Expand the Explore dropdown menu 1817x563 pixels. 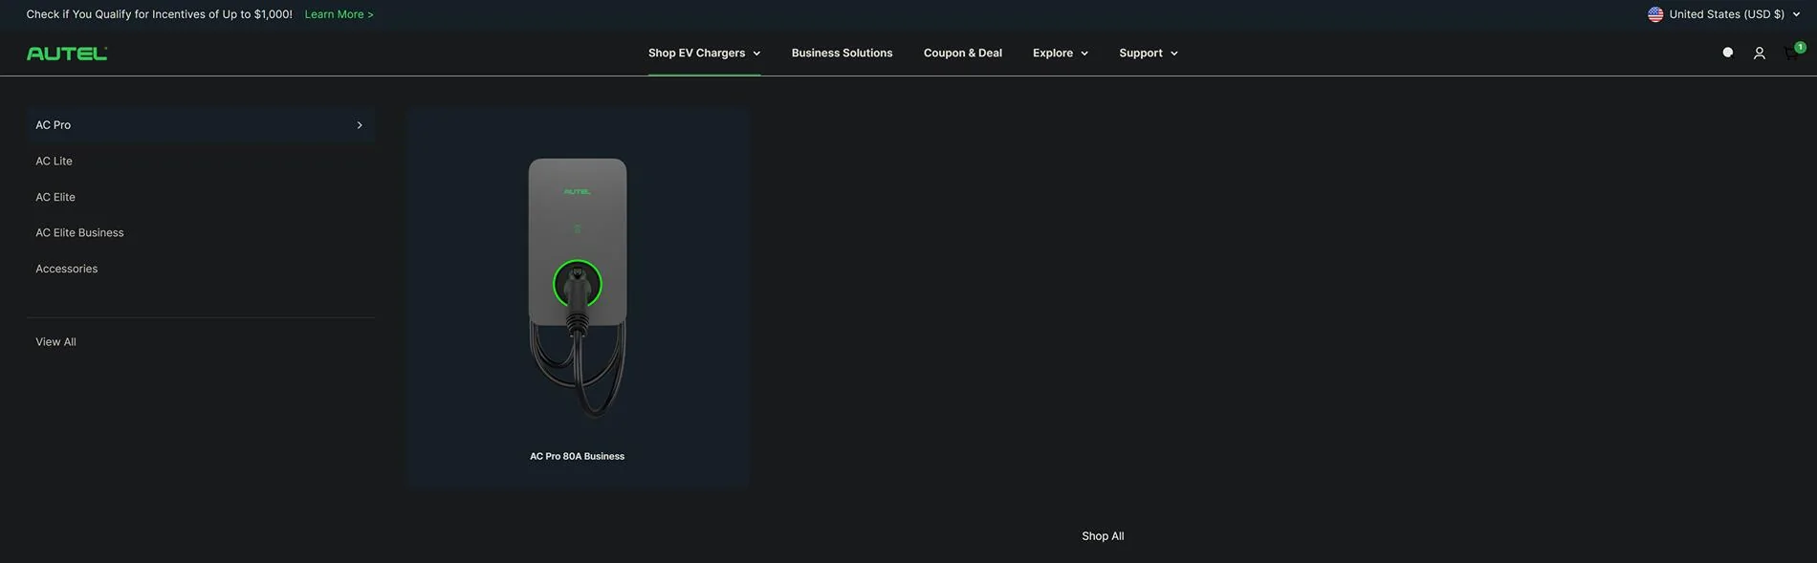click(1060, 54)
